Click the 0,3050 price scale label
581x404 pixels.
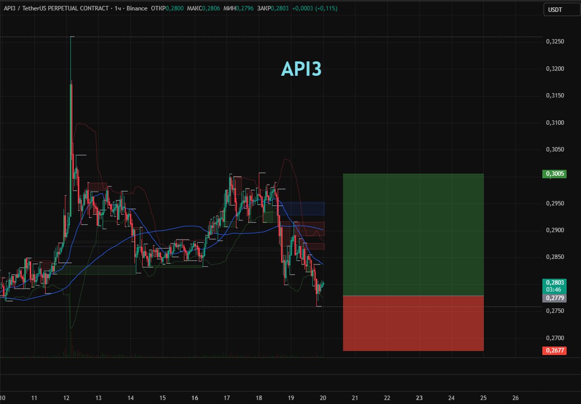tap(555, 150)
